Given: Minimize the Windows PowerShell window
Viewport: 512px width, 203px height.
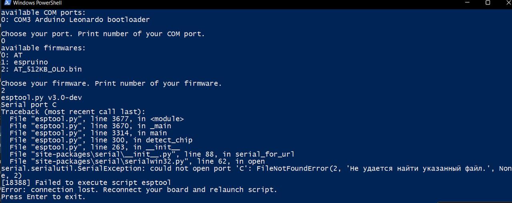Looking at the screenshot, I should click(x=468, y=3).
